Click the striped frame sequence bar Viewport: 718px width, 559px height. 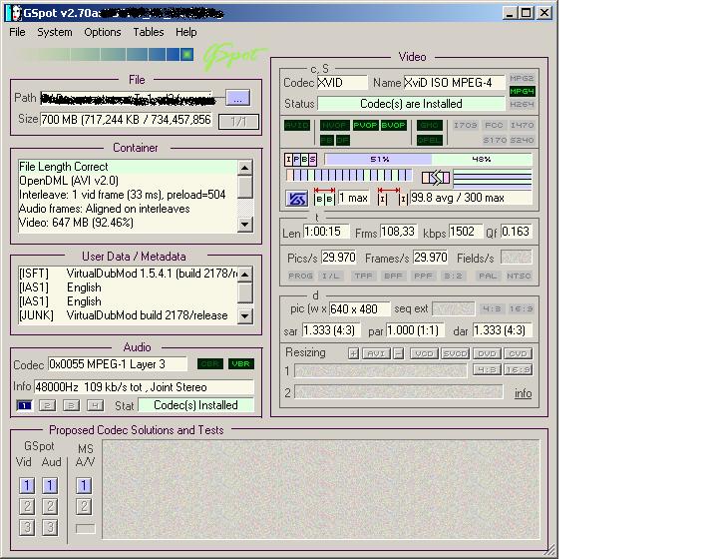pyautogui.click(x=349, y=175)
